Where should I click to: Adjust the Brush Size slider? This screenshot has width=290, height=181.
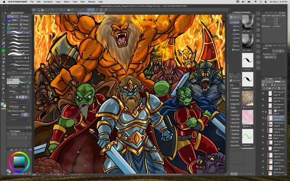tap(15, 88)
